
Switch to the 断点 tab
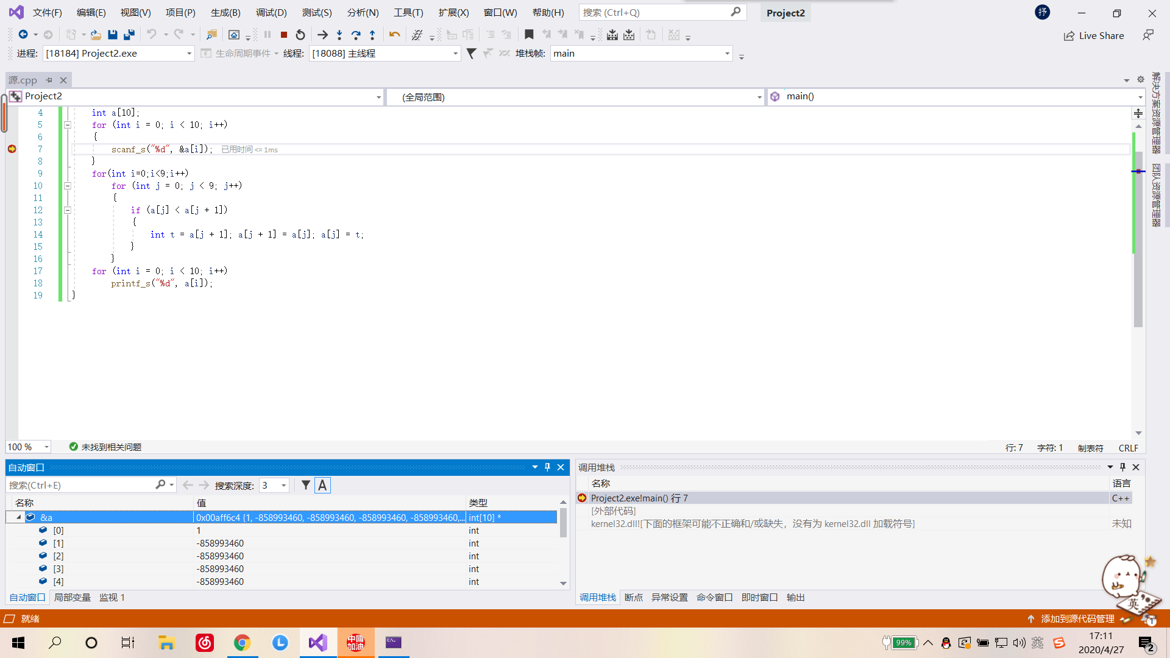(634, 598)
